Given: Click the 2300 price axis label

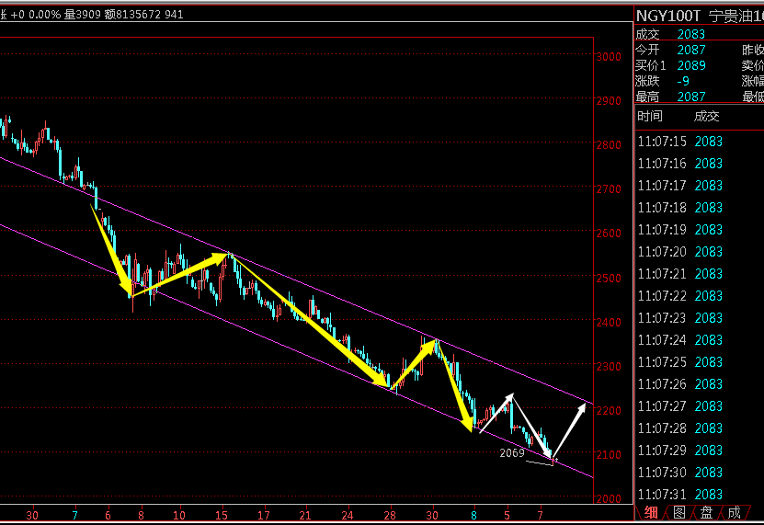Looking at the screenshot, I should point(609,366).
